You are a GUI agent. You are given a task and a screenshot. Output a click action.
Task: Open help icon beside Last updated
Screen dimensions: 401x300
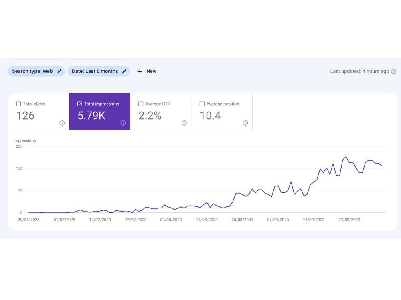tap(394, 72)
